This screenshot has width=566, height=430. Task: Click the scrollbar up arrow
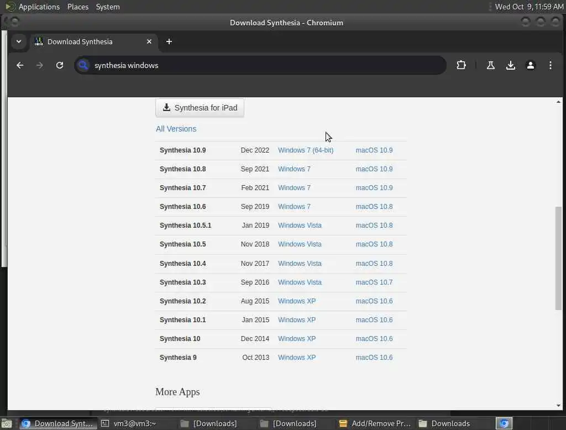pyautogui.click(x=558, y=102)
